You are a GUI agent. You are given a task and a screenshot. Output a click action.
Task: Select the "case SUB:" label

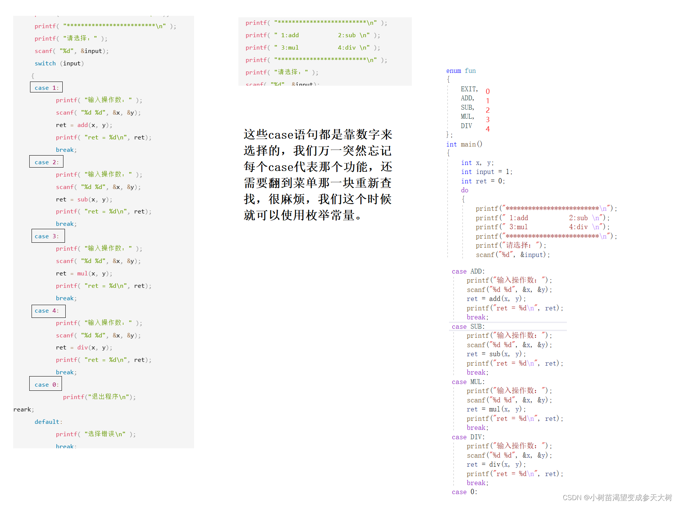pos(468,327)
